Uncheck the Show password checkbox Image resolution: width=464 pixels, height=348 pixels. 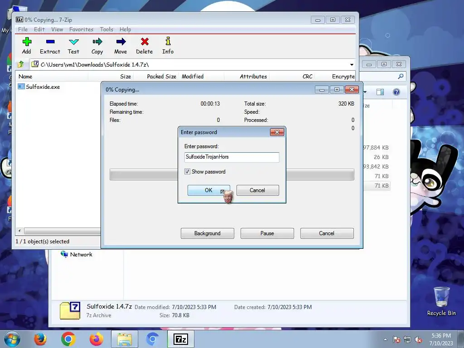[x=187, y=172]
